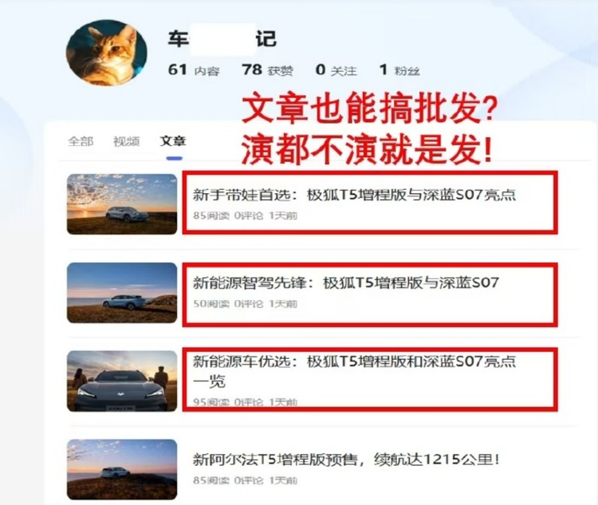View the 61 内容 count
The width and height of the screenshot is (598, 505).
[x=194, y=70]
